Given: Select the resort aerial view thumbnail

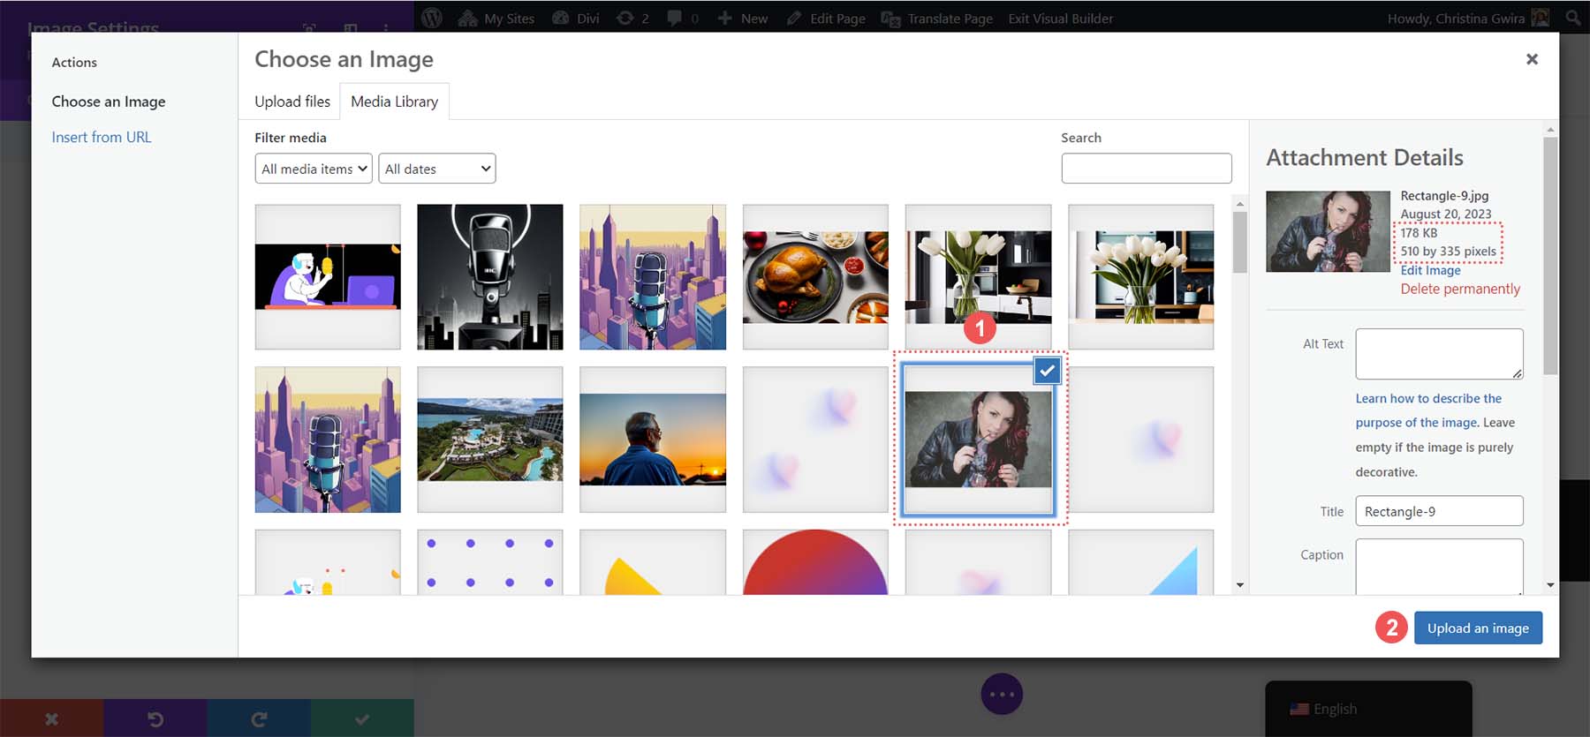Looking at the screenshot, I should pos(490,440).
